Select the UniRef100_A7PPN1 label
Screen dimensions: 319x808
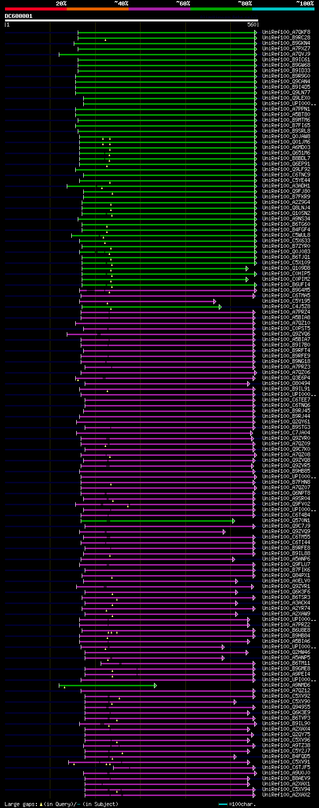[x=286, y=109]
